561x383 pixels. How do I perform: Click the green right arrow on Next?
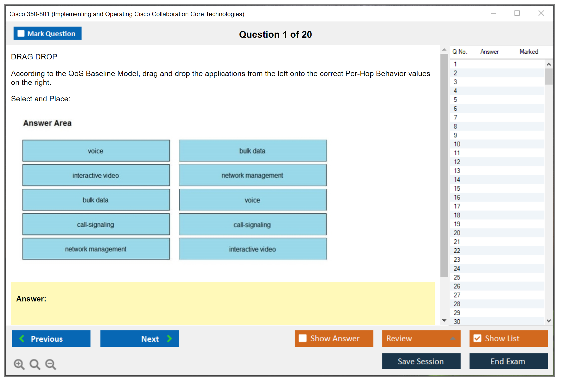[x=169, y=338]
